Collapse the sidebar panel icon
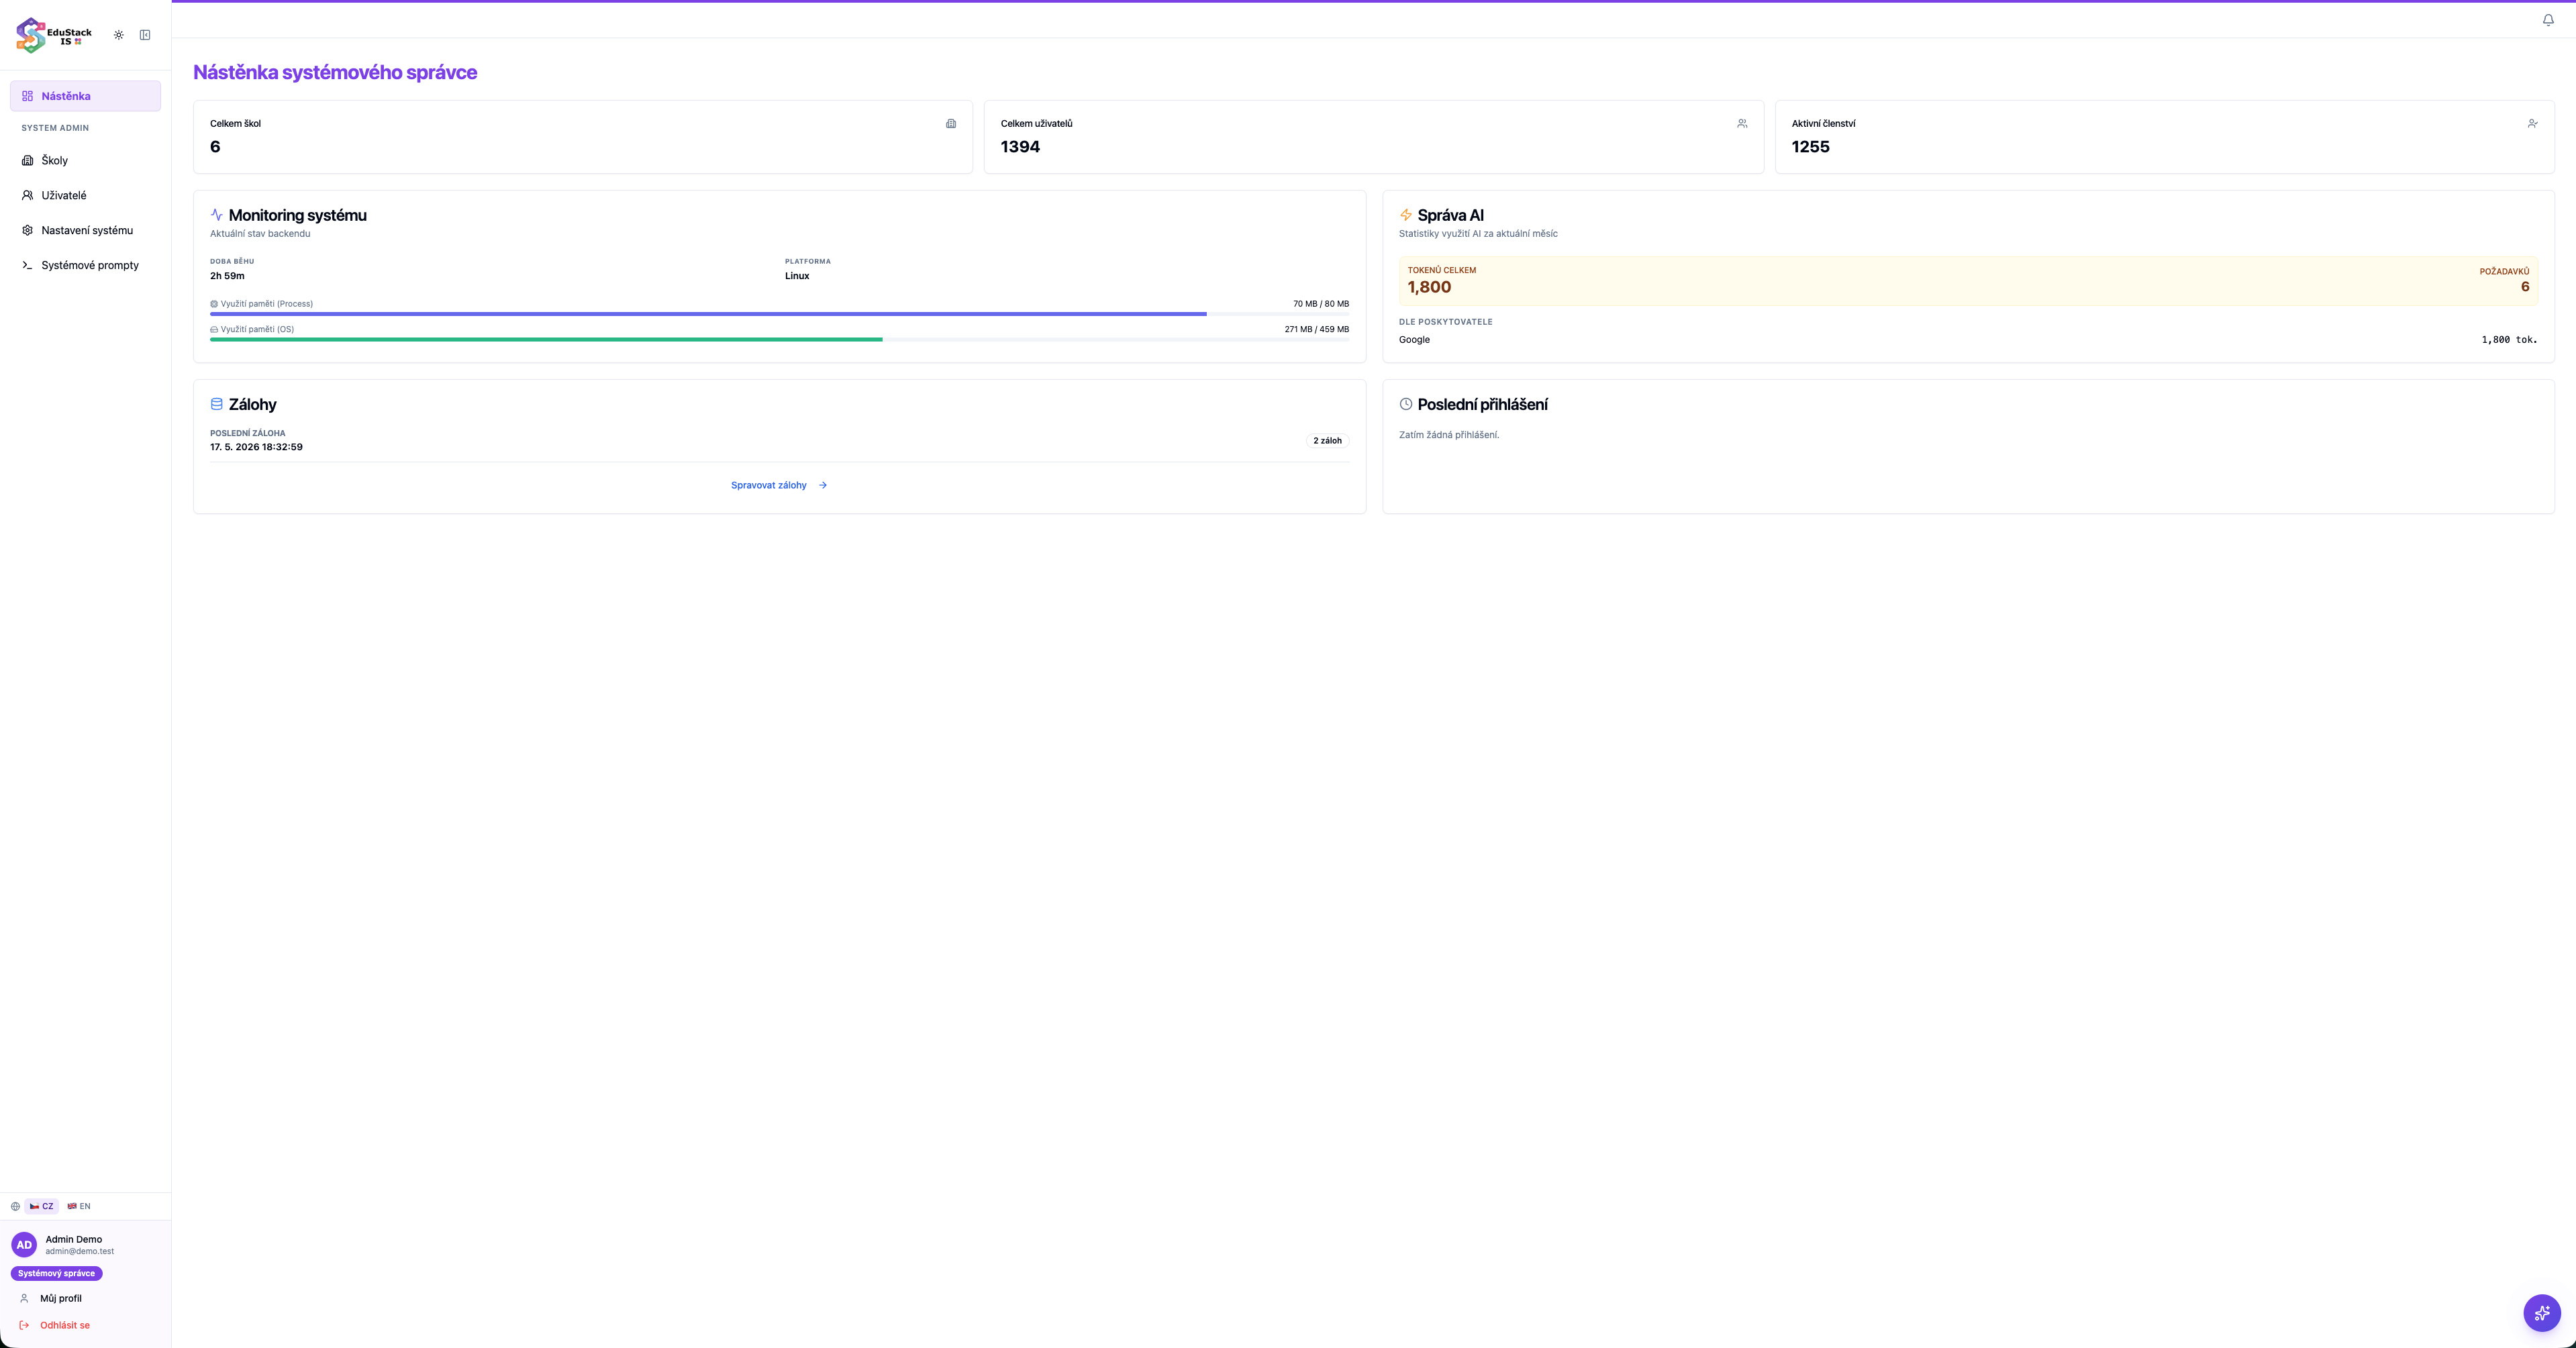Screen dimensions: 2576x1348 tap(145, 35)
